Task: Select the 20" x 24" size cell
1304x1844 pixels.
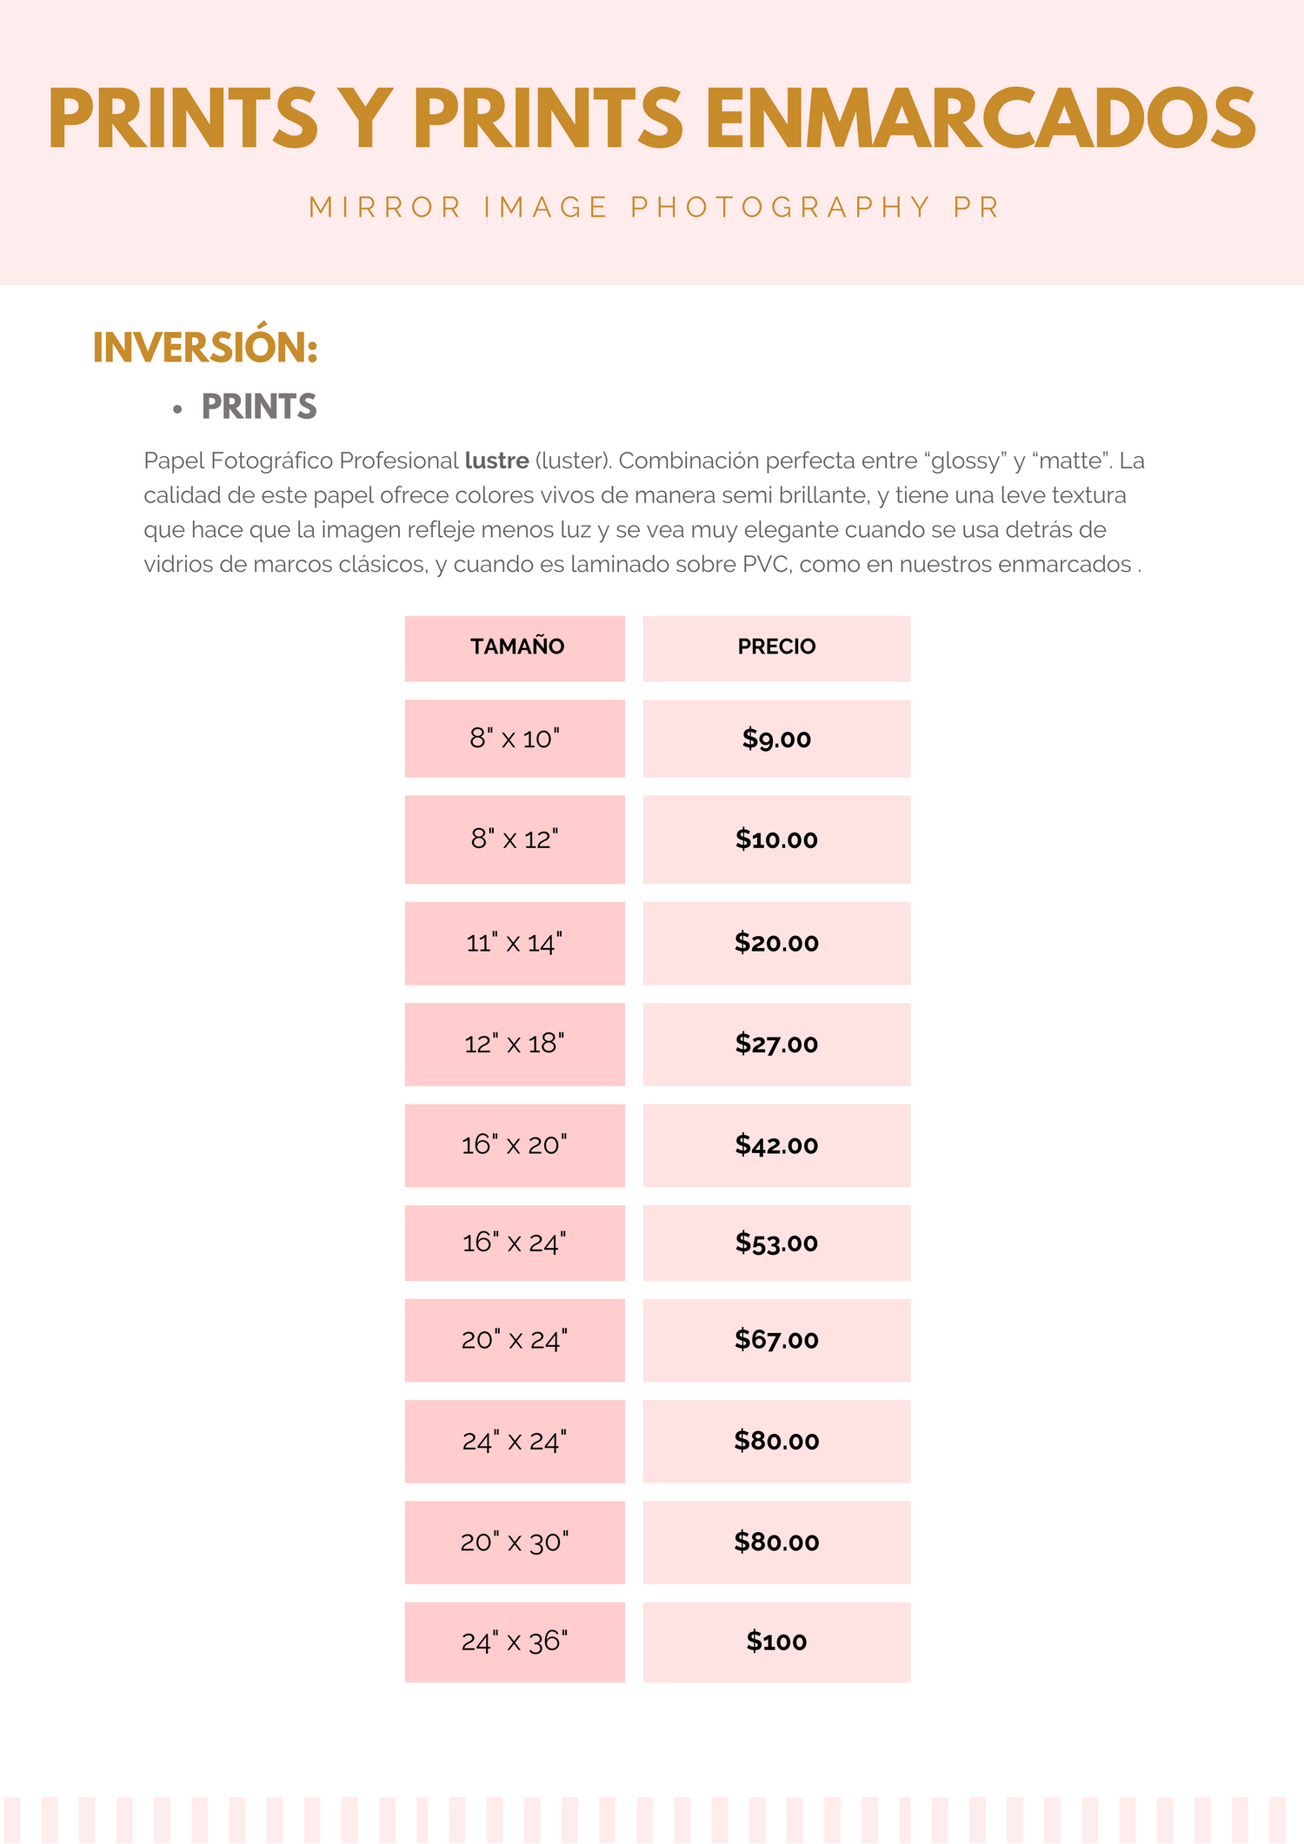Action: pos(515,1340)
